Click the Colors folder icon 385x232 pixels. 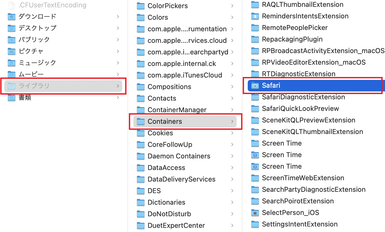pos(141,17)
